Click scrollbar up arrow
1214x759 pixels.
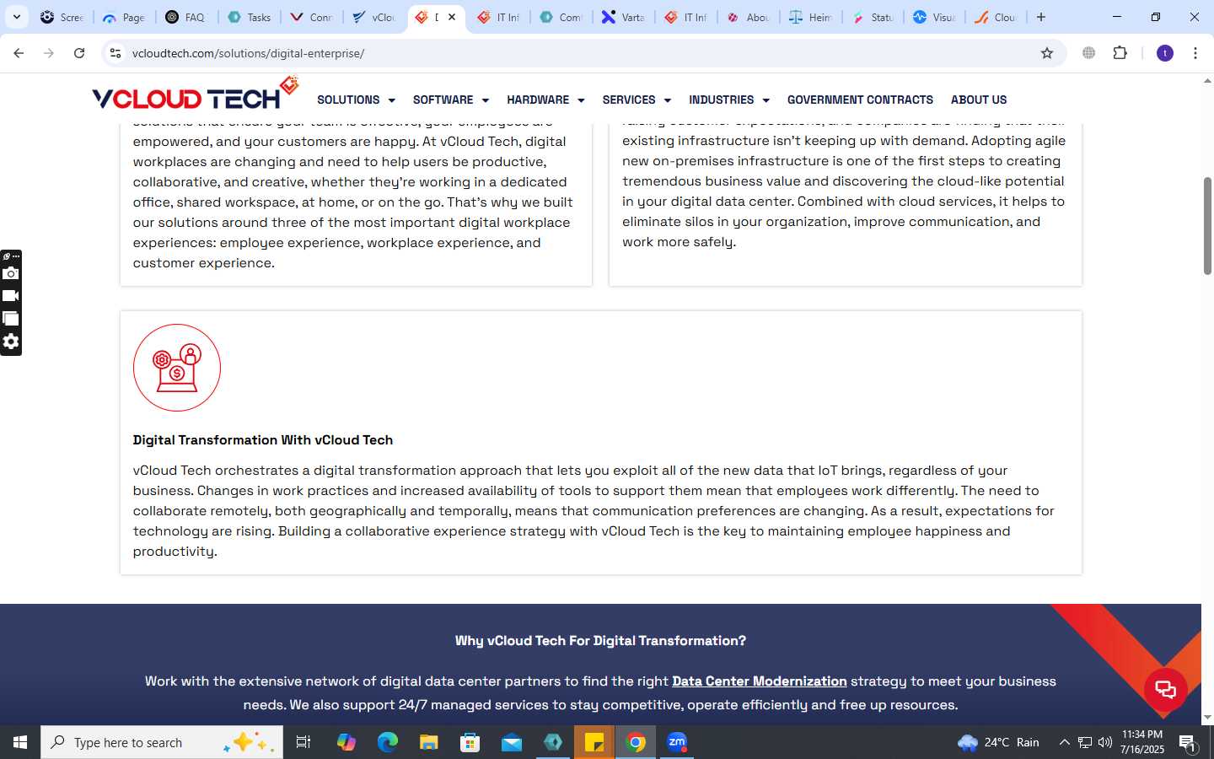(1207, 82)
